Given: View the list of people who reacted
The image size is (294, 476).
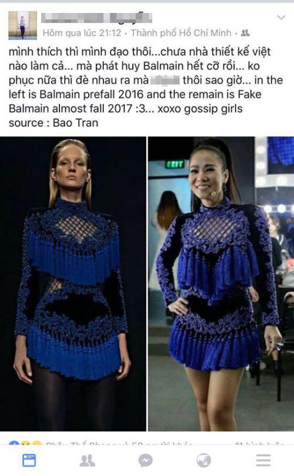Looking at the screenshot, I should tap(118, 444).
